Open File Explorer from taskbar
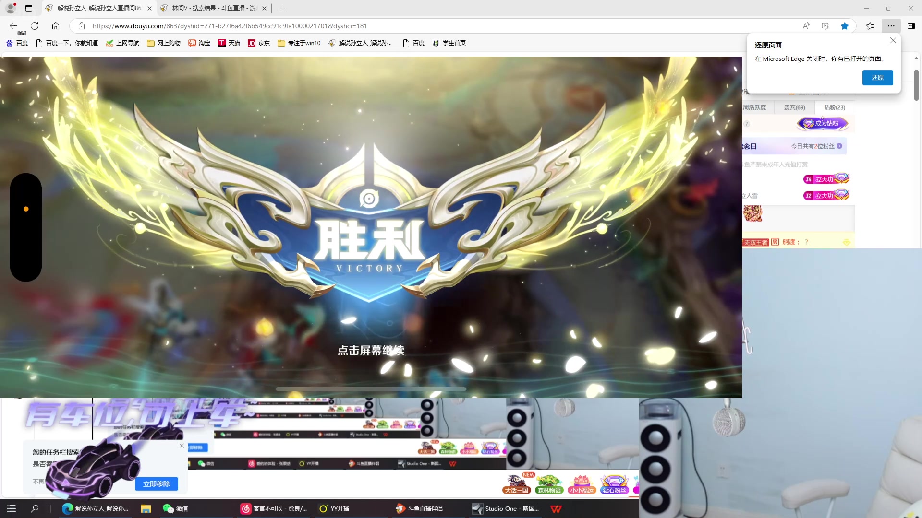 (146, 509)
